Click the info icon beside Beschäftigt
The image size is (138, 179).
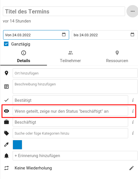pyautogui.click(x=133, y=122)
